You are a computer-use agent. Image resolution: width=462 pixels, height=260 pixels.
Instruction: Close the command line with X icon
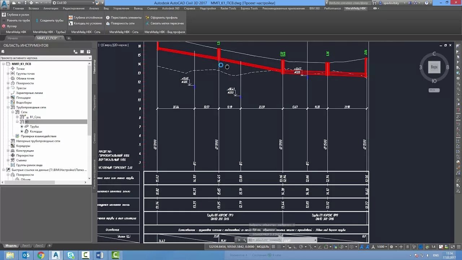[239, 240]
